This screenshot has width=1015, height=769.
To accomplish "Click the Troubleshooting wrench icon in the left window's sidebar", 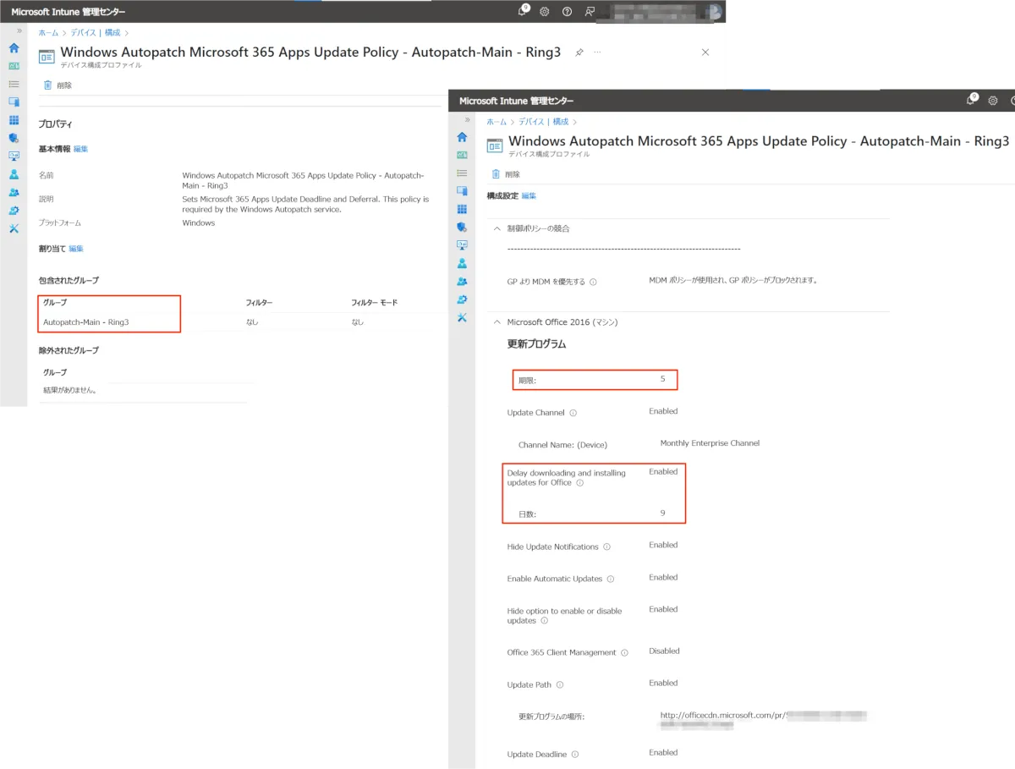I will coord(14,228).
